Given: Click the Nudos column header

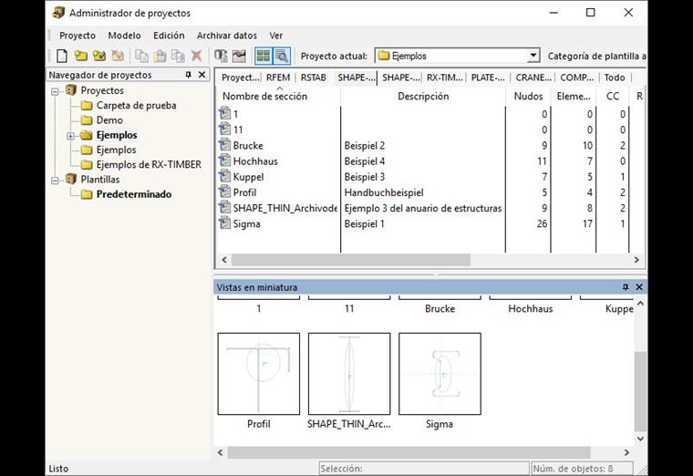Looking at the screenshot, I should coord(528,96).
